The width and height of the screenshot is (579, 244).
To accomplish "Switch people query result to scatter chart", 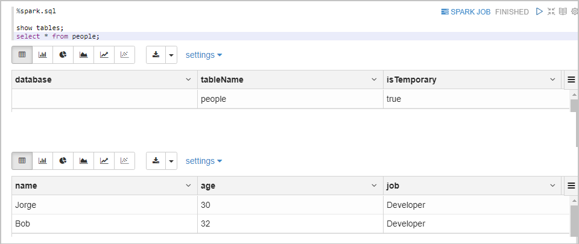I will click(125, 161).
